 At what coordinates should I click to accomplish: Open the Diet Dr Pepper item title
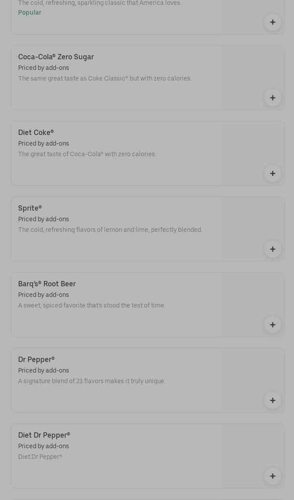[x=44, y=435]
